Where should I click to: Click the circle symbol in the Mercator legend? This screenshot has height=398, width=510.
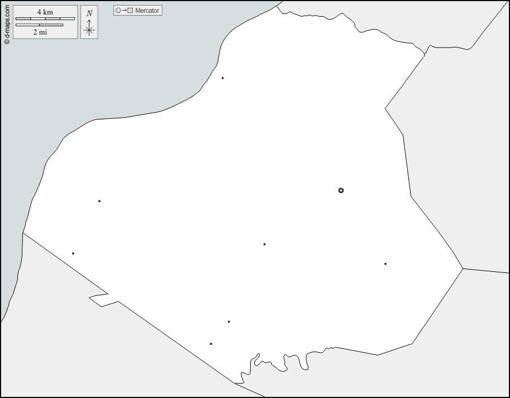point(118,11)
